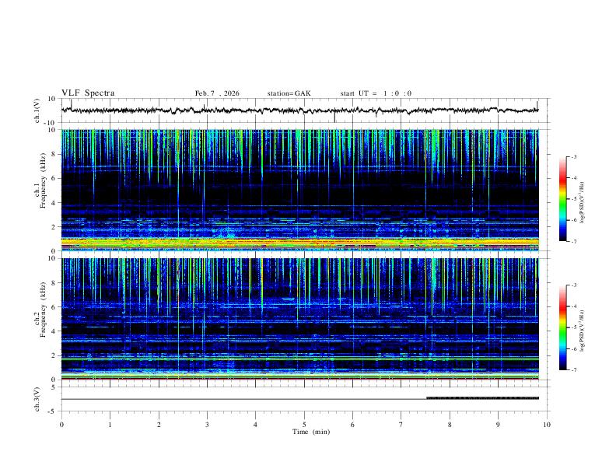Click the "ch.1 Frequency (kHz)" axis label
Screen dimensions: 616x476
click(x=40, y=181)
